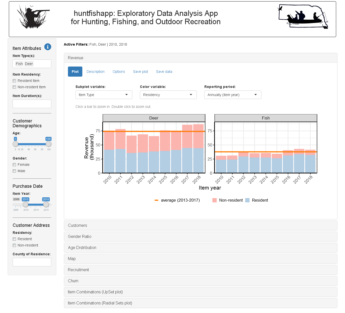Click the hunter silhouette logo image
This screenshot has height=313, width=345.
pyautogui.click(x=33, y=17)
